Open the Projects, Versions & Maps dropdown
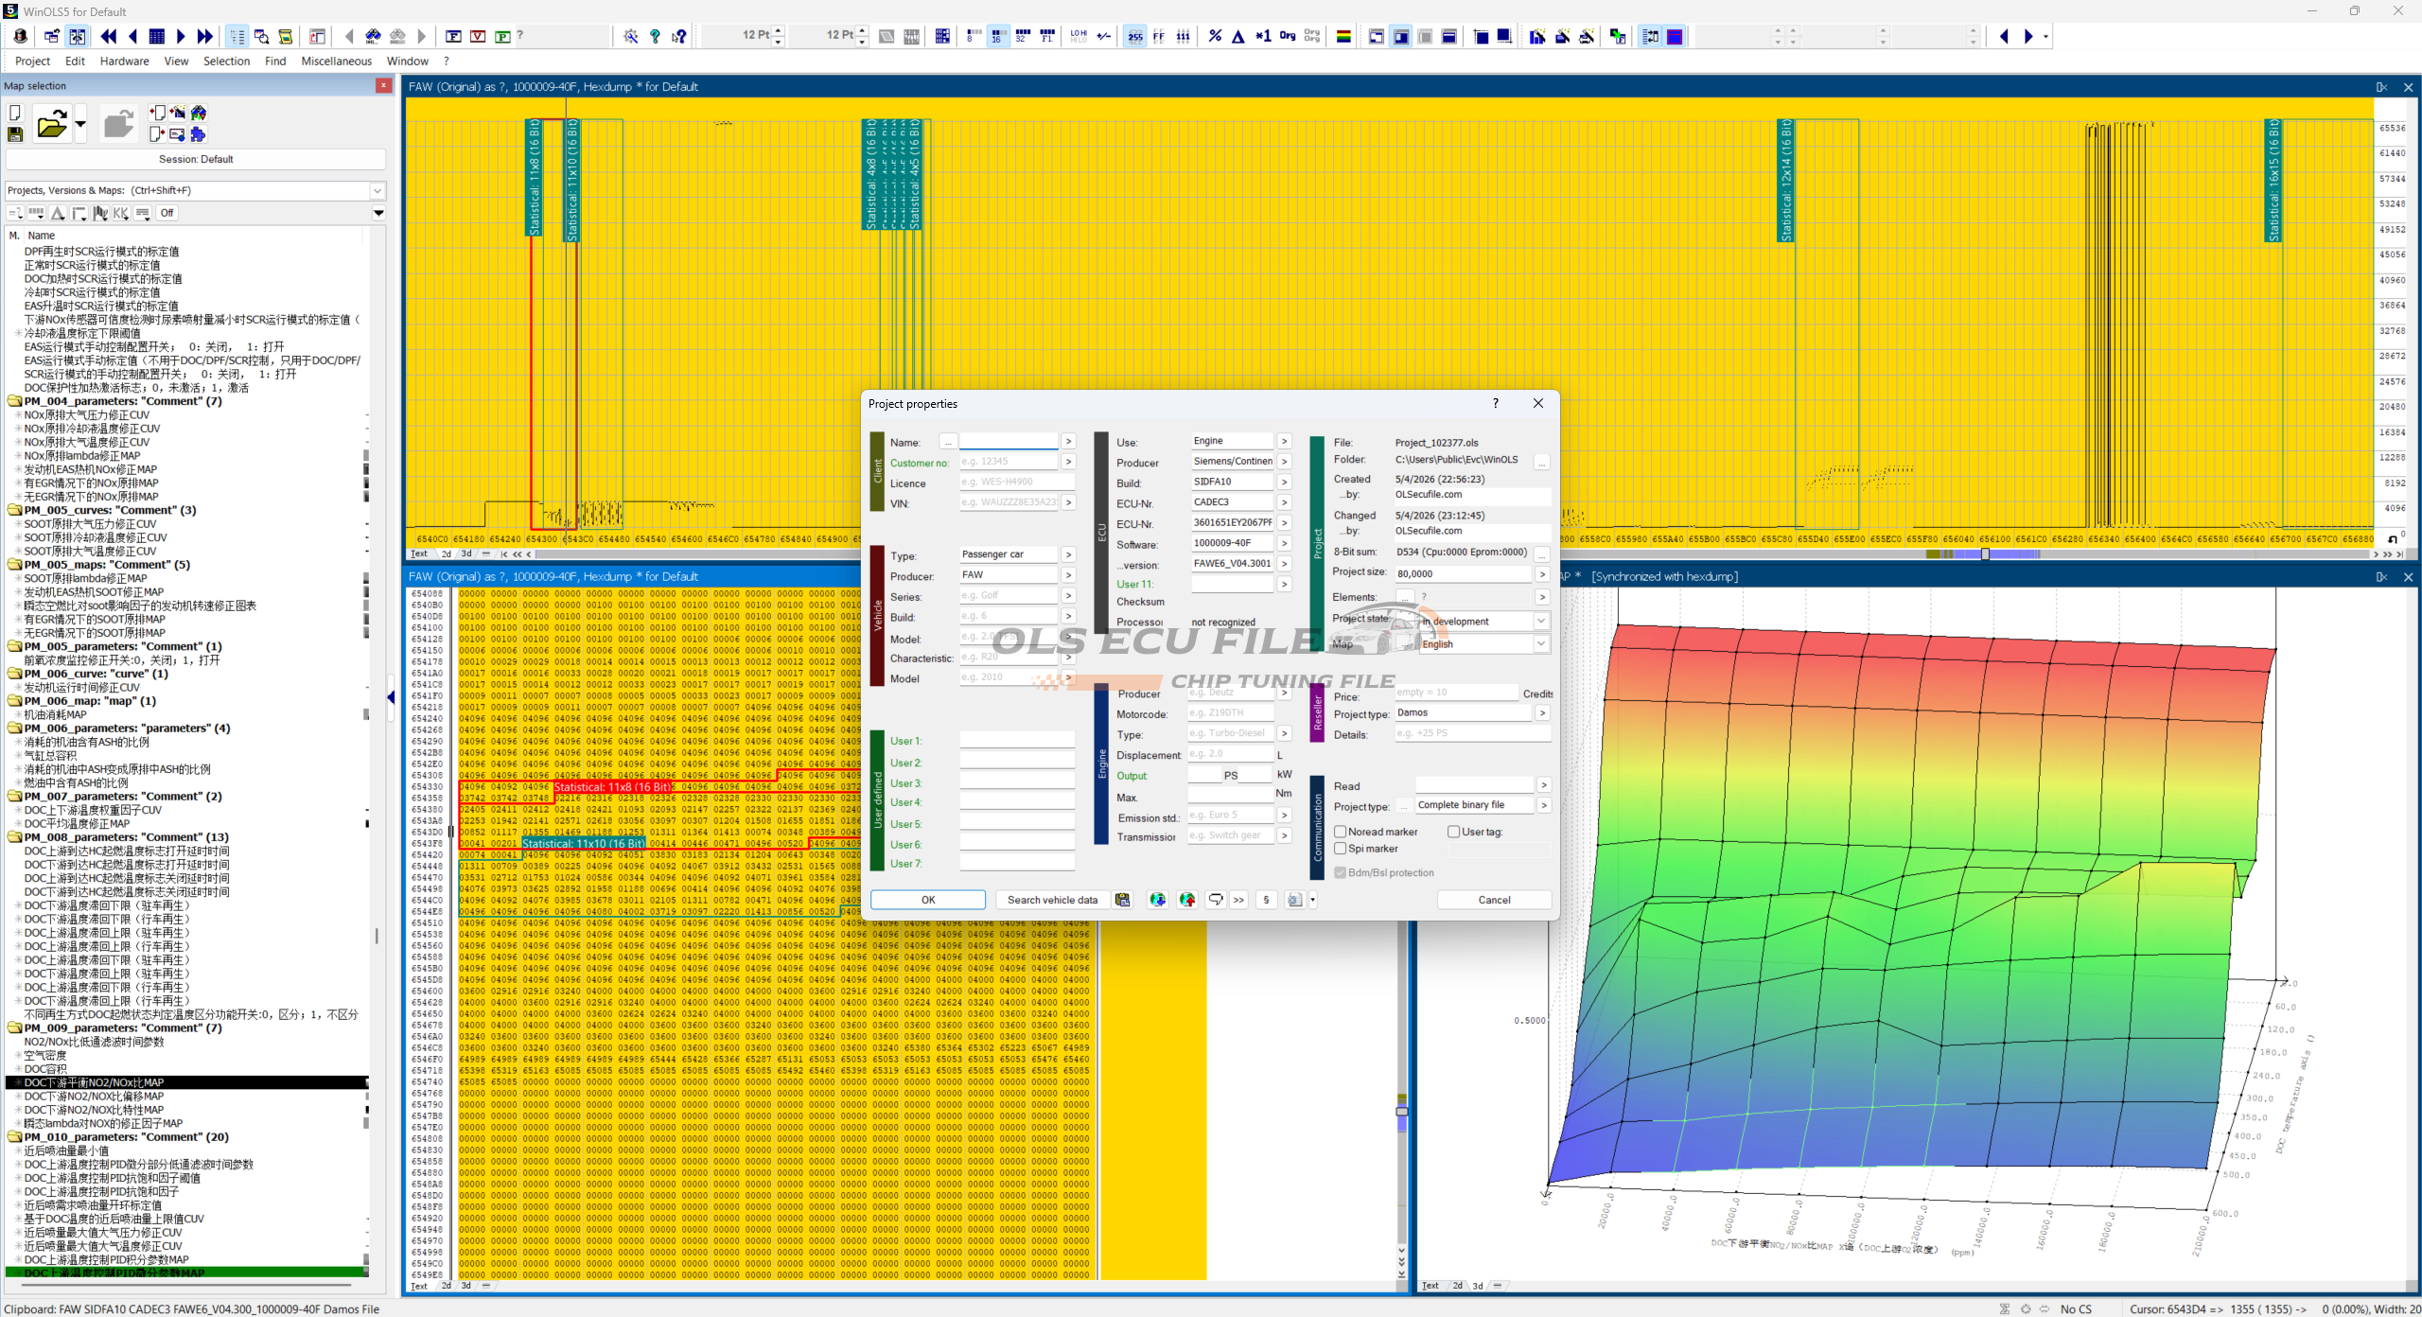The height and width of the screenshot is (1317, 2422). pyautogui.click(x=377, y=190)
